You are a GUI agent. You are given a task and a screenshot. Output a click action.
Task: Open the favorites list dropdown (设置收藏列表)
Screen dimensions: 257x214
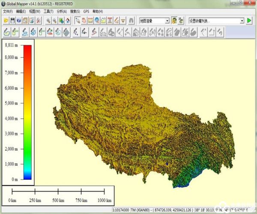[242, 21]
